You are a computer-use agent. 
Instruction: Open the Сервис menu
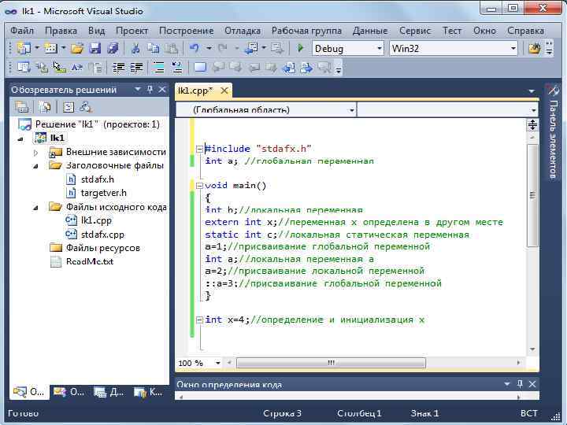(x=415, y=31)
